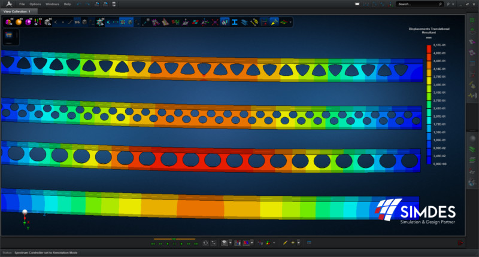This screenshot has width=479, height=257.
Task: Click the bottom pencil annotation icon
Action: [285, 243]
